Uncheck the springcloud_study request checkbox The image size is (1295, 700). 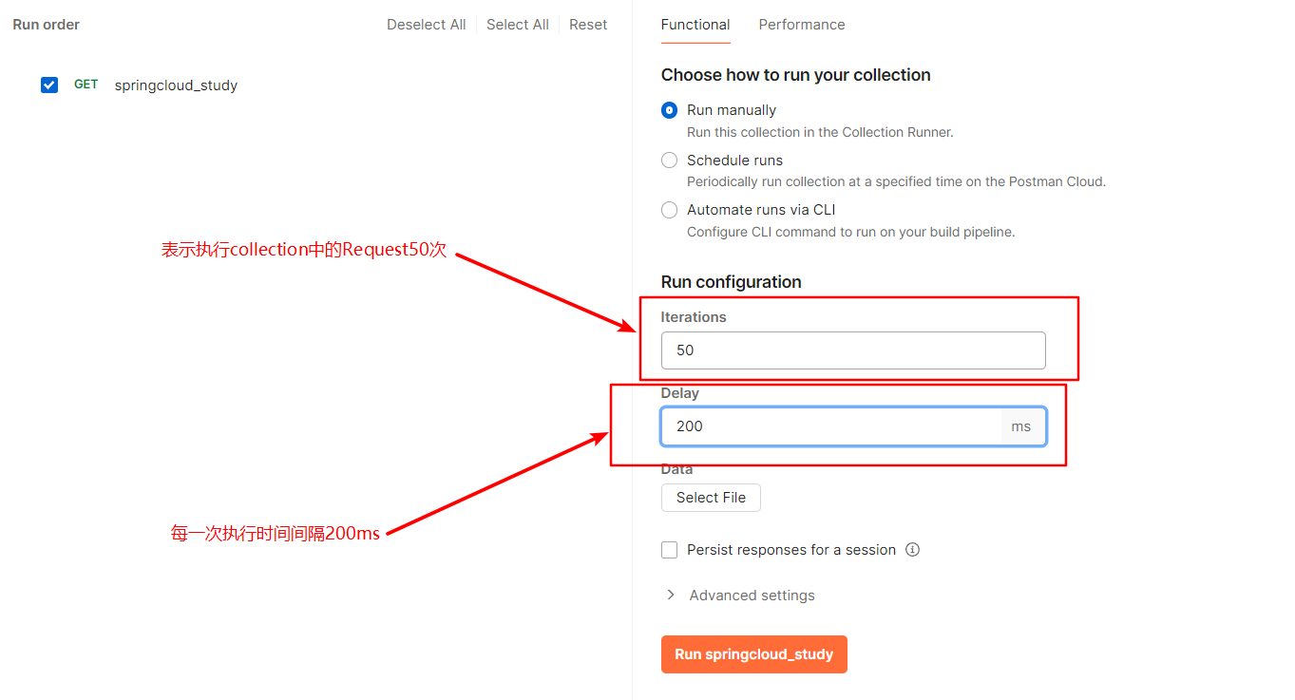(x=49, y=85)
